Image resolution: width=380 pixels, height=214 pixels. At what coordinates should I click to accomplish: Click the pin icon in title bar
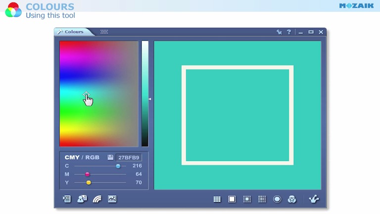(x=279, y=32)
